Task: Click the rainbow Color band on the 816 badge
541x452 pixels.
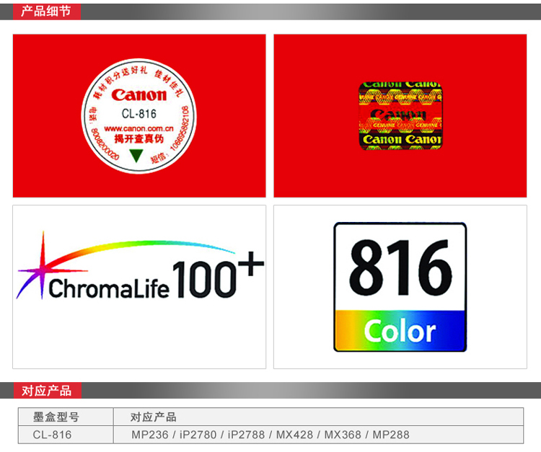Action: click(x=400, y=330)
